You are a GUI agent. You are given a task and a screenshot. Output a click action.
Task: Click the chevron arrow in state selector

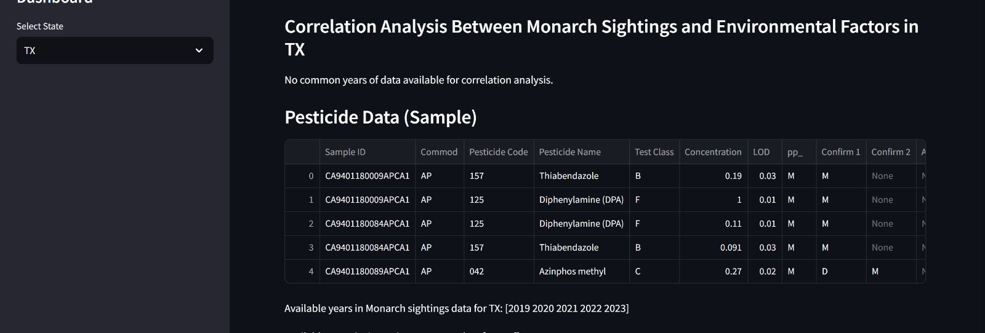pos(199,50)
